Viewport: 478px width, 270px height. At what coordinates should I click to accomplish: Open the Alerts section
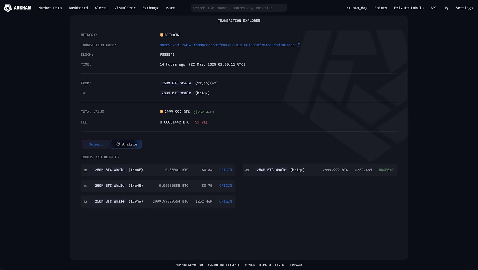pyautogui.click(x=101, y=8)
